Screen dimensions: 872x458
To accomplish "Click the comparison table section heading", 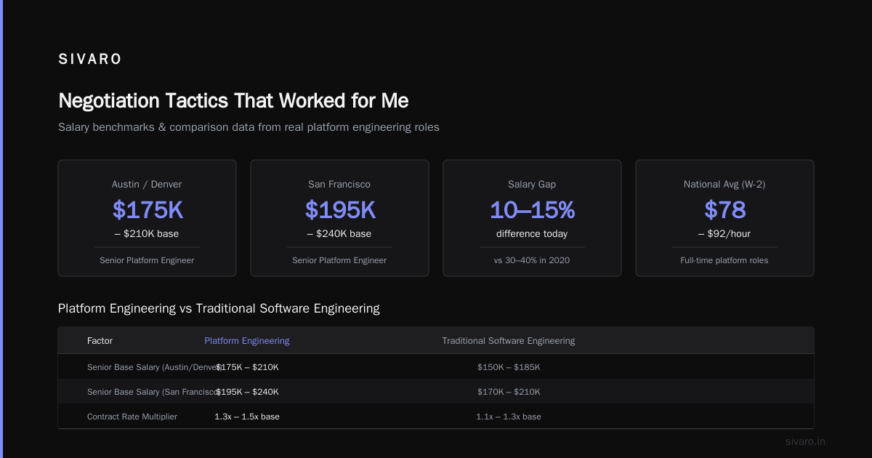I will point(219,308).
